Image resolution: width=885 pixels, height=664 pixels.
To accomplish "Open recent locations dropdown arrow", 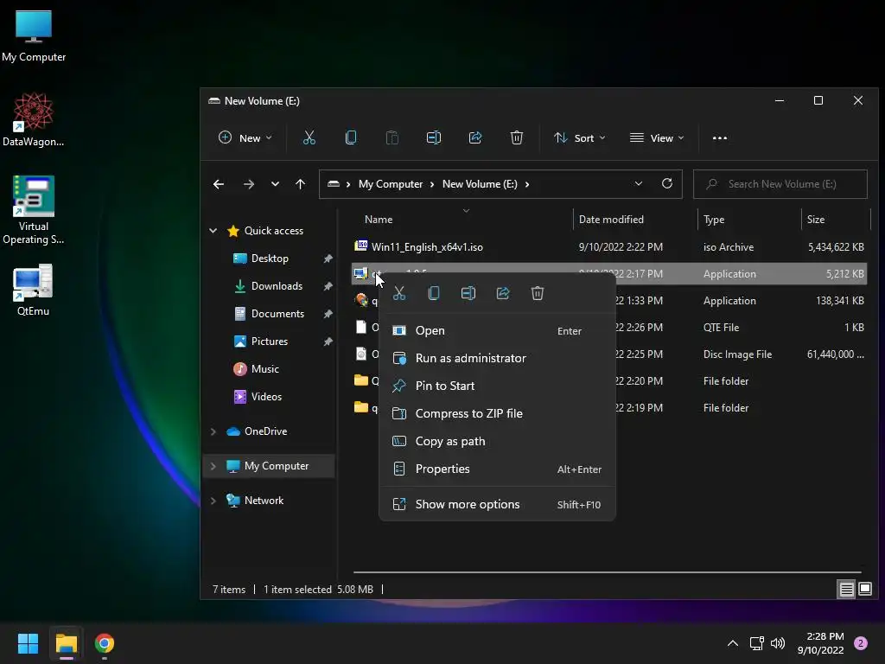I will click(275, 184).
